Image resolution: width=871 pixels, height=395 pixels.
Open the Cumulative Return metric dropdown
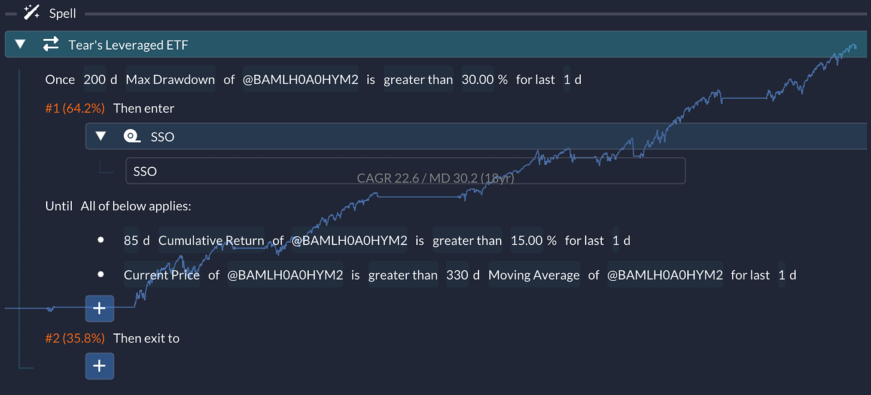point(211,240)
